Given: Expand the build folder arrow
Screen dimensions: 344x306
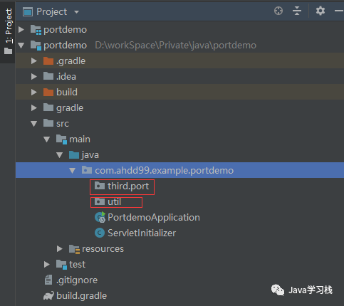Looking at the screenshot, I should pos(34,93).
